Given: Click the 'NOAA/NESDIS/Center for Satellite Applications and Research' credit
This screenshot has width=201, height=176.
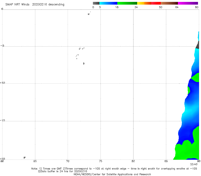Looking at the screenshot, I should [x=112, y=174].
